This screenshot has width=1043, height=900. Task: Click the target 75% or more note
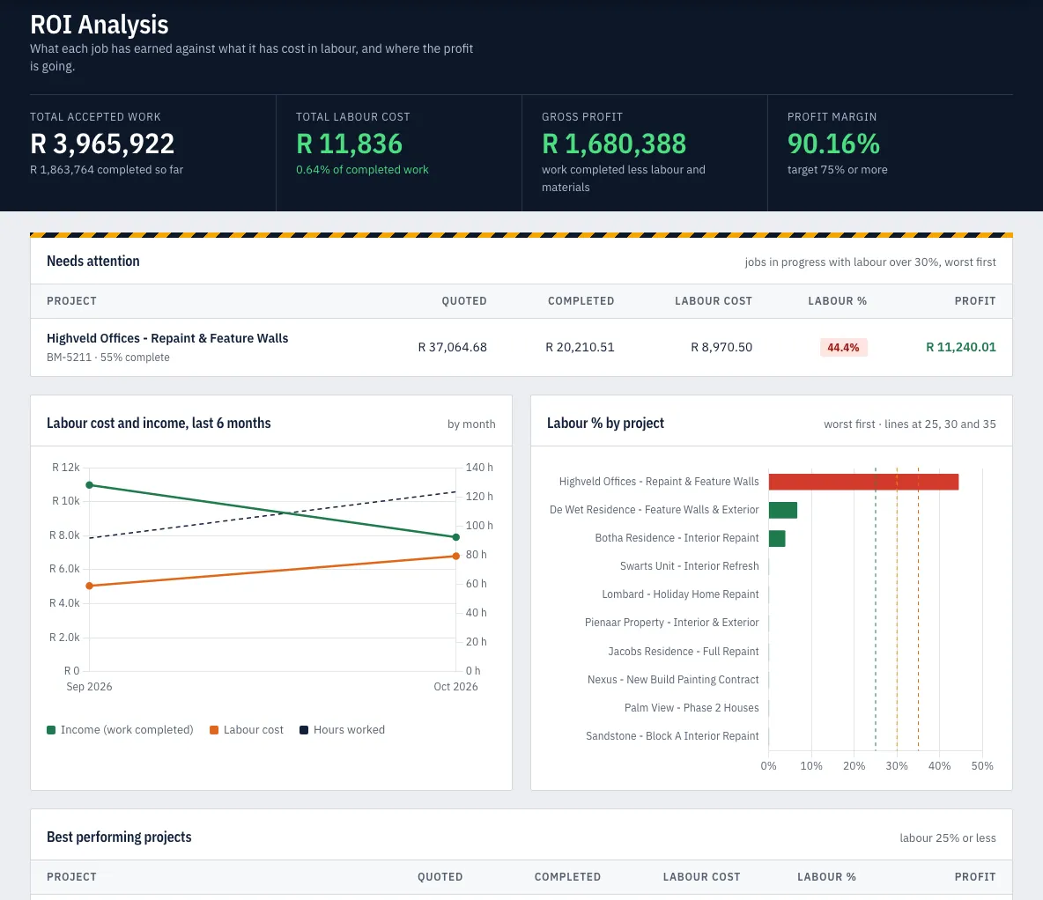click(838, 170)
